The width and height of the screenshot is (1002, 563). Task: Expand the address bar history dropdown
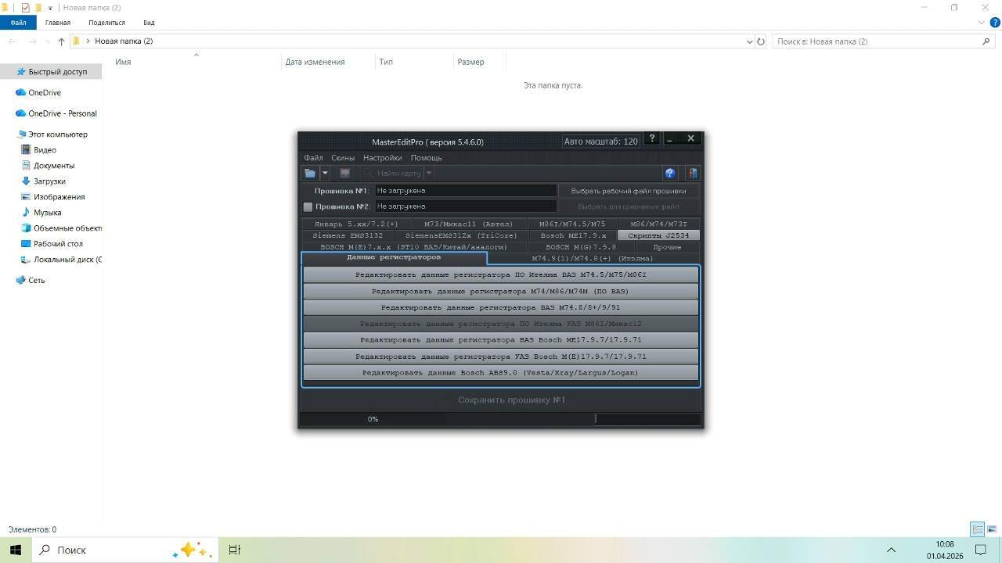(x=750, y=41)
